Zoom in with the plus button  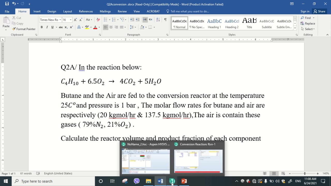point(318,173)
